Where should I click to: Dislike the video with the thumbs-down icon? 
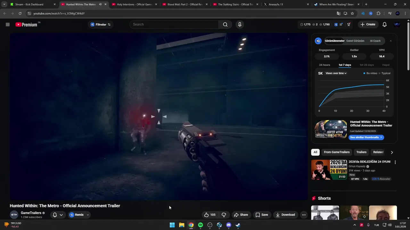click(224, 215)
